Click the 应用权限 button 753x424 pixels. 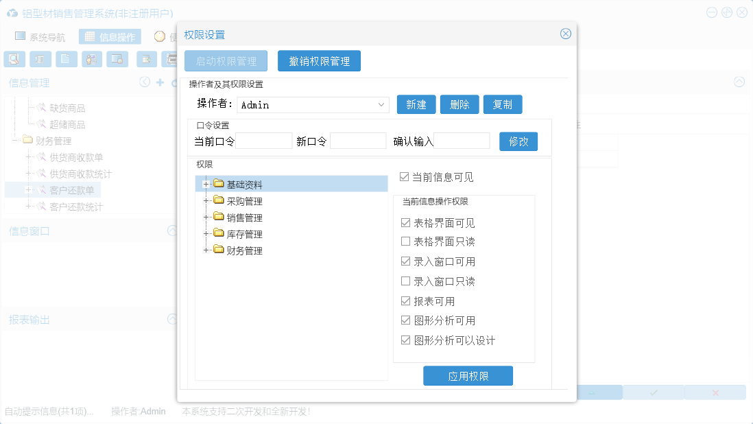(x=468, y=376)
